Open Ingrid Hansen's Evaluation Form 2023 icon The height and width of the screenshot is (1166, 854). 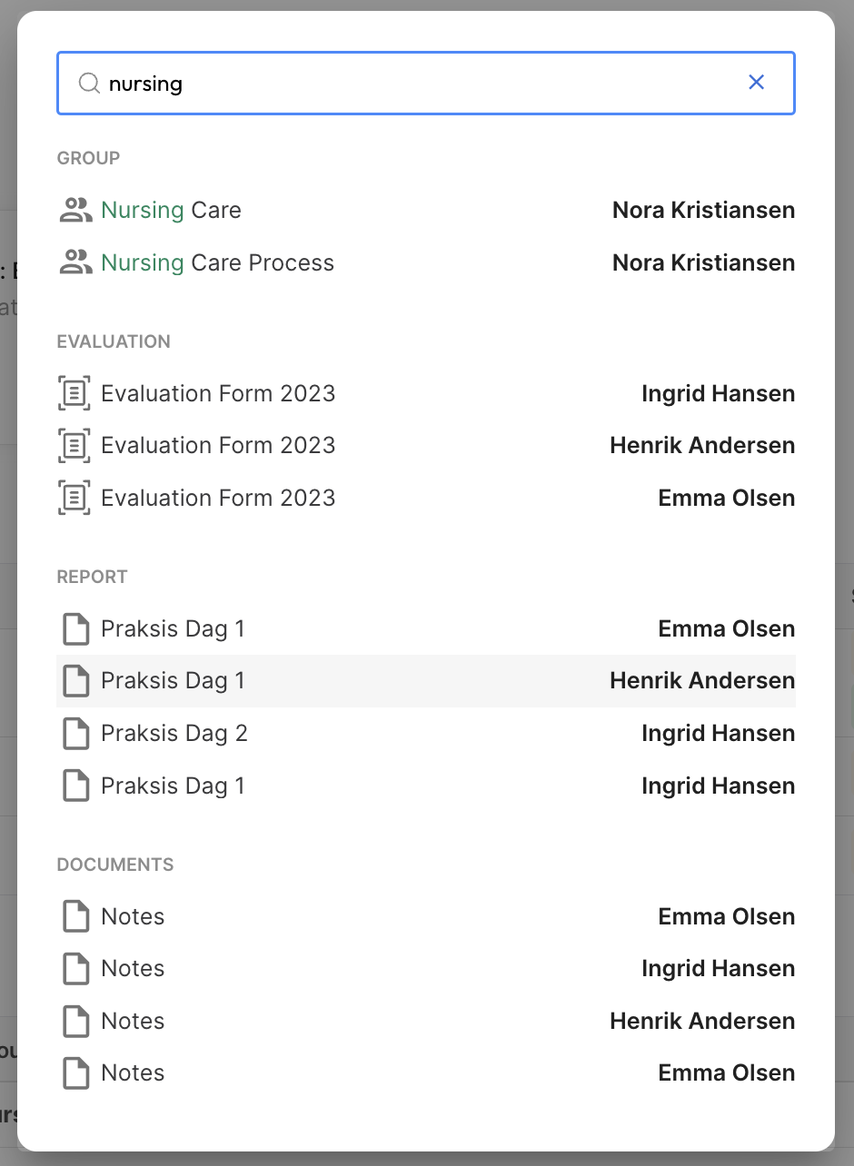tap(75, 394)
